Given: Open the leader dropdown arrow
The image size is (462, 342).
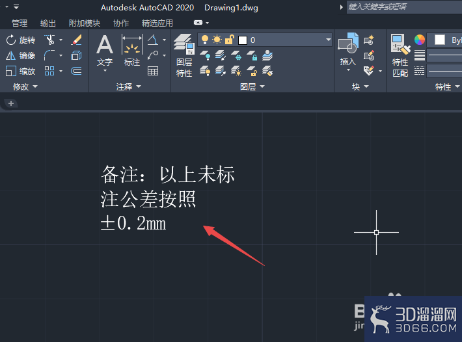Looking at the screenshot, I should pos(164,55).
